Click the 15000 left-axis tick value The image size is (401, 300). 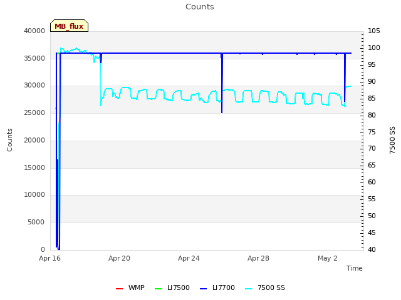pyautogui.click(x=34, y=167)
